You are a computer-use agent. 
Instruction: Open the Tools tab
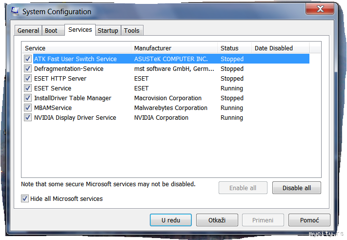coord(132,30)
